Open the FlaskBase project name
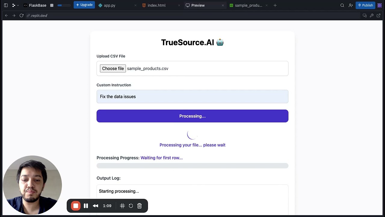This screenshot has width=385, height=217. (x=35, y=5)
